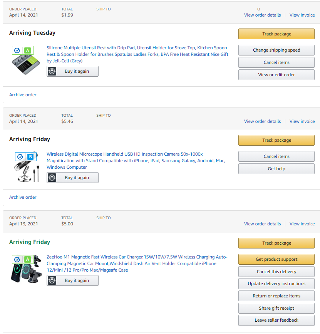
Task: Click the buy-again icon beside microscope
Action: click(52, 178)
